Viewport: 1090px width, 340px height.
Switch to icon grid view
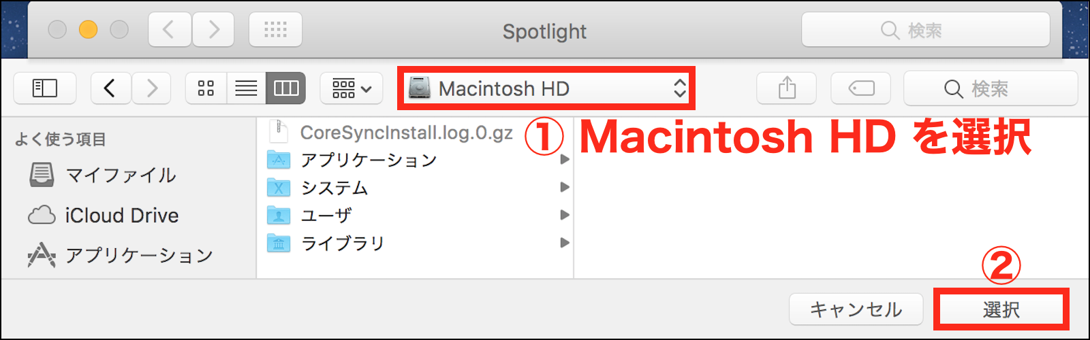206,88
